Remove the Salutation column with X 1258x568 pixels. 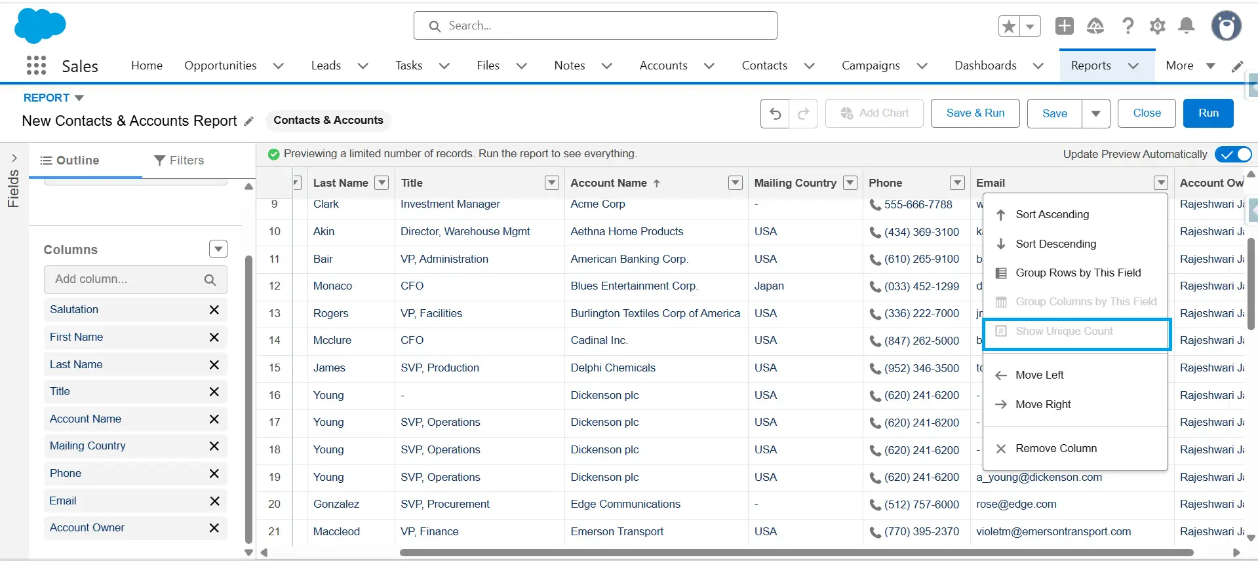214,310
